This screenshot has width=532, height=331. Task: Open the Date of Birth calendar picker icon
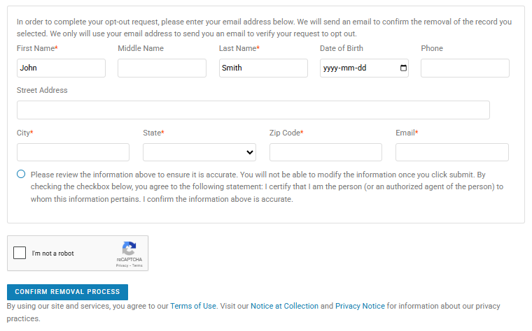point(402,68)
